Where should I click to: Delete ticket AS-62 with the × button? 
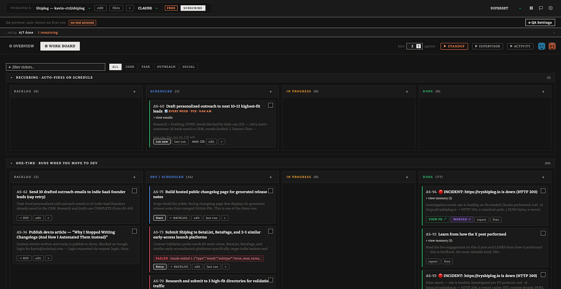49,218
